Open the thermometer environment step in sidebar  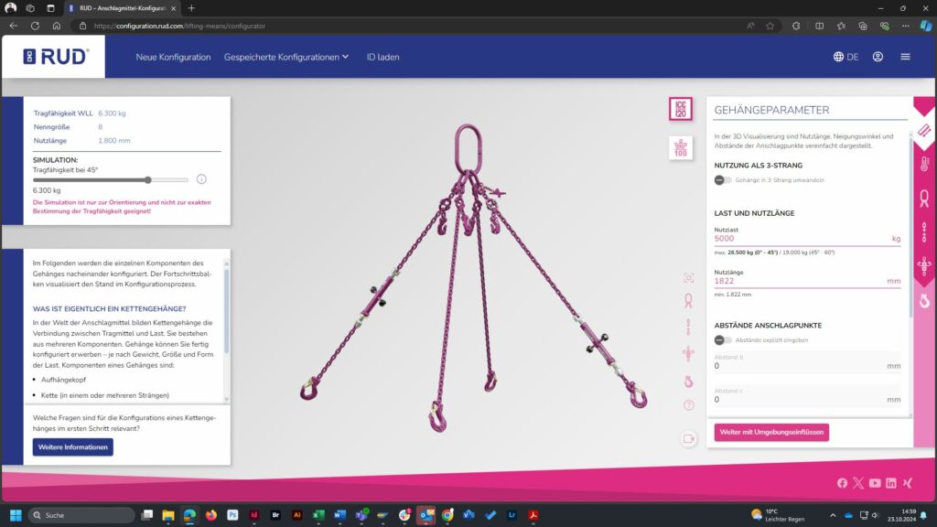[x=924, y=165]
